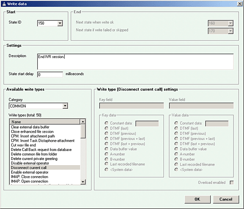Image resolution: width=244 pixels, height=209 pixels.
Task: Click the Name column header
Action: [x=45, y=121]
